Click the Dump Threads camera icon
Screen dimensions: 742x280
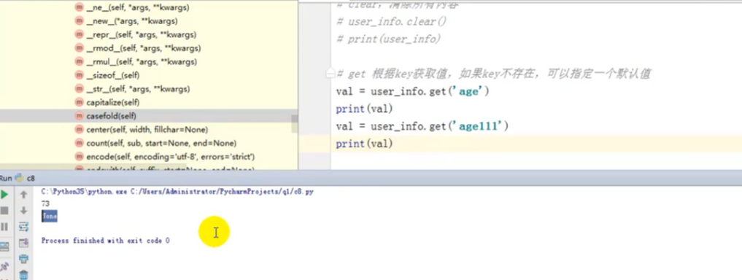[4, 246]
